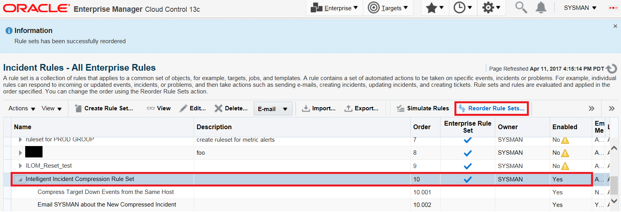Click the warning icon in ILOM_Reset_test row
Viewport: 621px width, 212px height.
coord(565,166)
